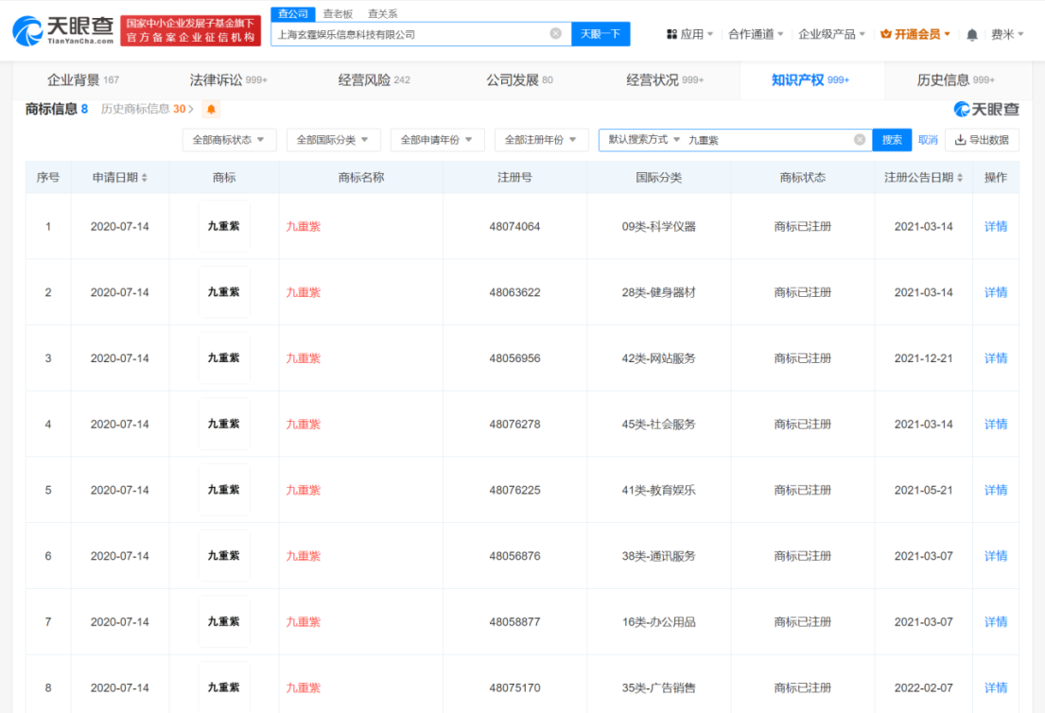Click the blue 搜索 button
The image size is (1045, 713).
[891, 139]
